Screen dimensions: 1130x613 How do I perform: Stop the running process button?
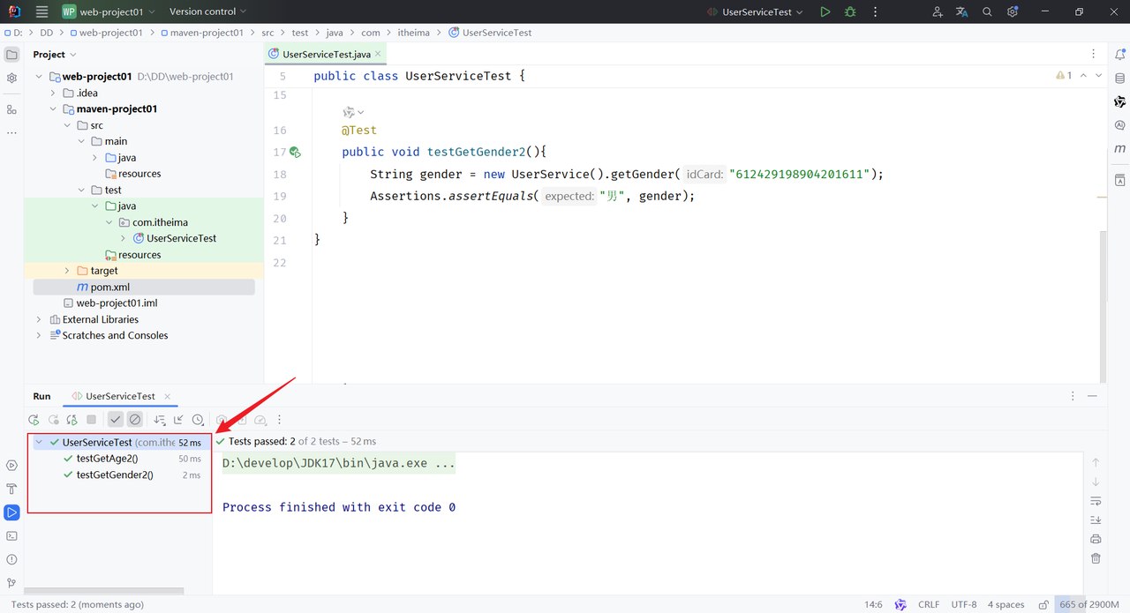[x=91, y=420]
